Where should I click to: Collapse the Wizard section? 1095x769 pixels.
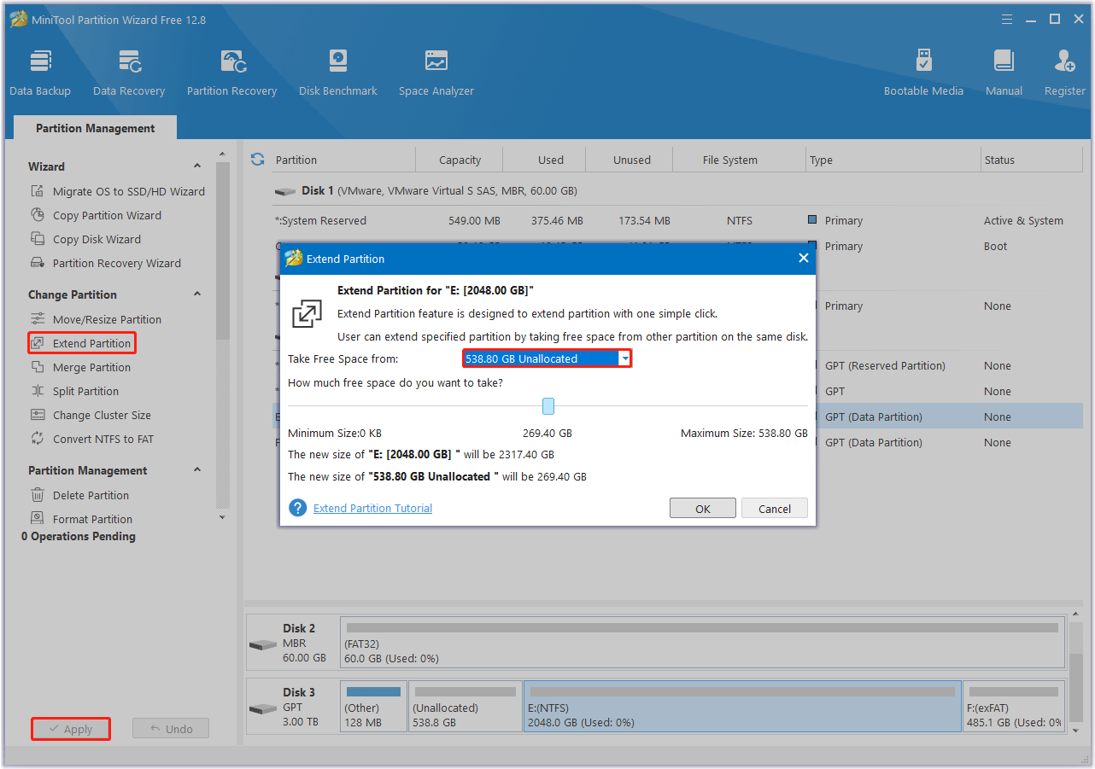coord(197,166)
